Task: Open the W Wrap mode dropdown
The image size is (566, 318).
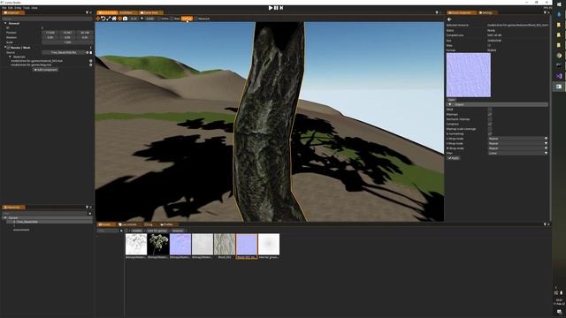Action: point(518,148)
